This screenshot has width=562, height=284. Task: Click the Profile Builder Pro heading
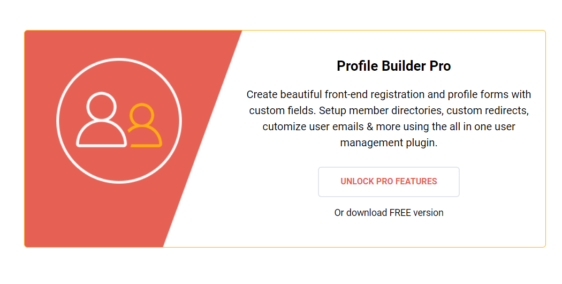pos(393,66)
